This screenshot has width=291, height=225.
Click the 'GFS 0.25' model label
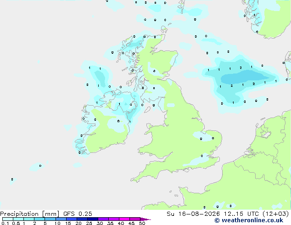click(x=78, y=214)
